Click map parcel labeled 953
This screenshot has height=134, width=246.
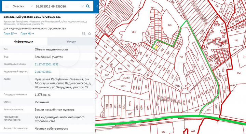[139, 70]
